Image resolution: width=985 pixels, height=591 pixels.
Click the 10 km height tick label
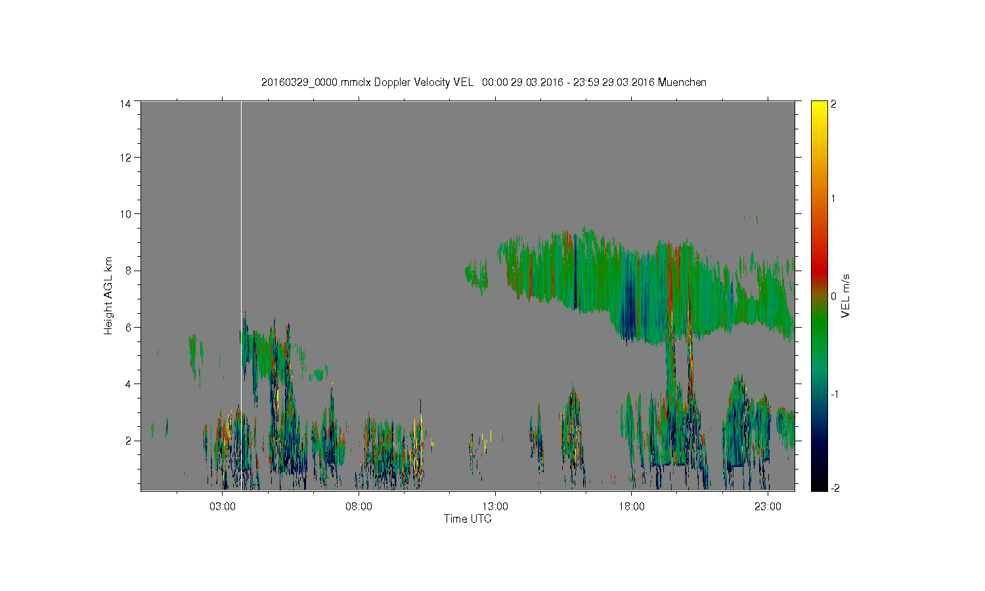tap(125, 214)
